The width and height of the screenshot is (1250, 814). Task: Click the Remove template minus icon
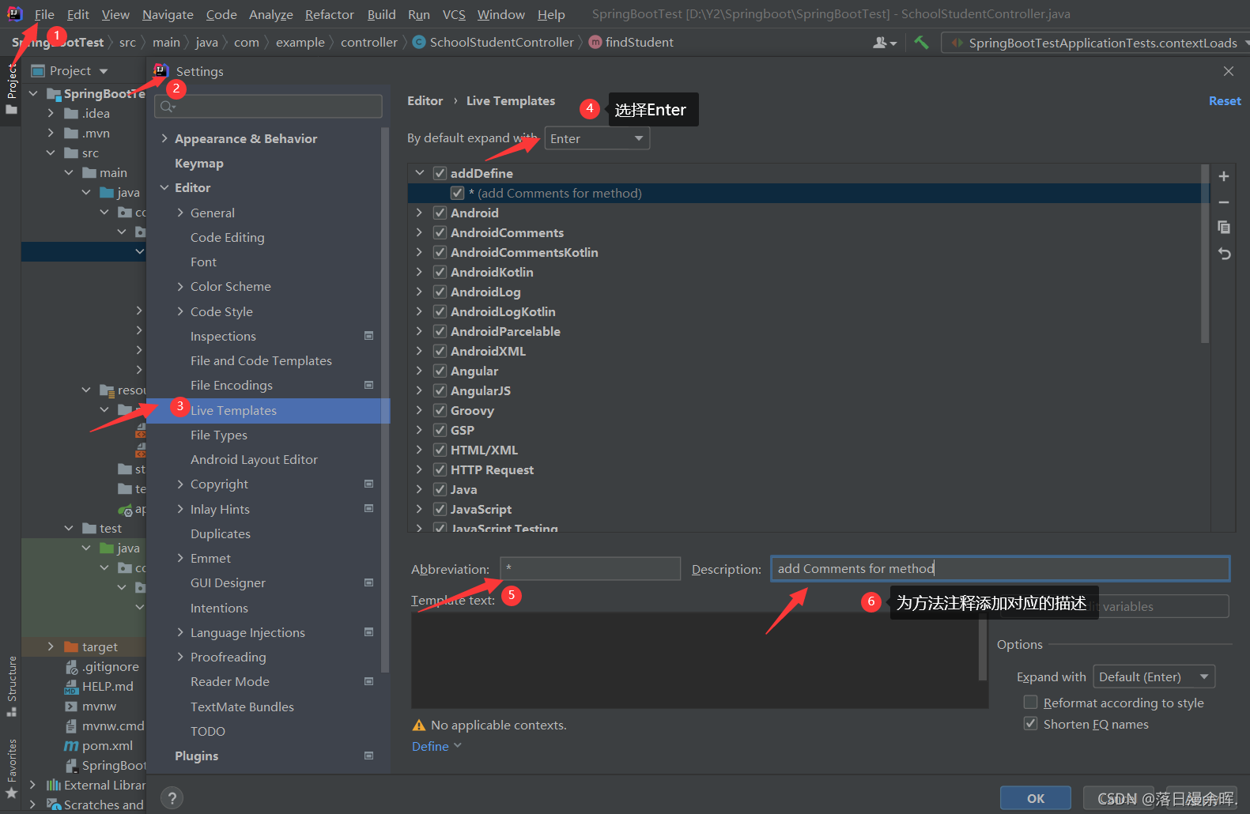click(1224, 202)
